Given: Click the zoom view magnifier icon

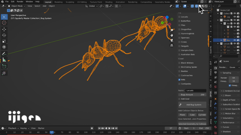Looking at the screenshot, I should coord(172,30).
